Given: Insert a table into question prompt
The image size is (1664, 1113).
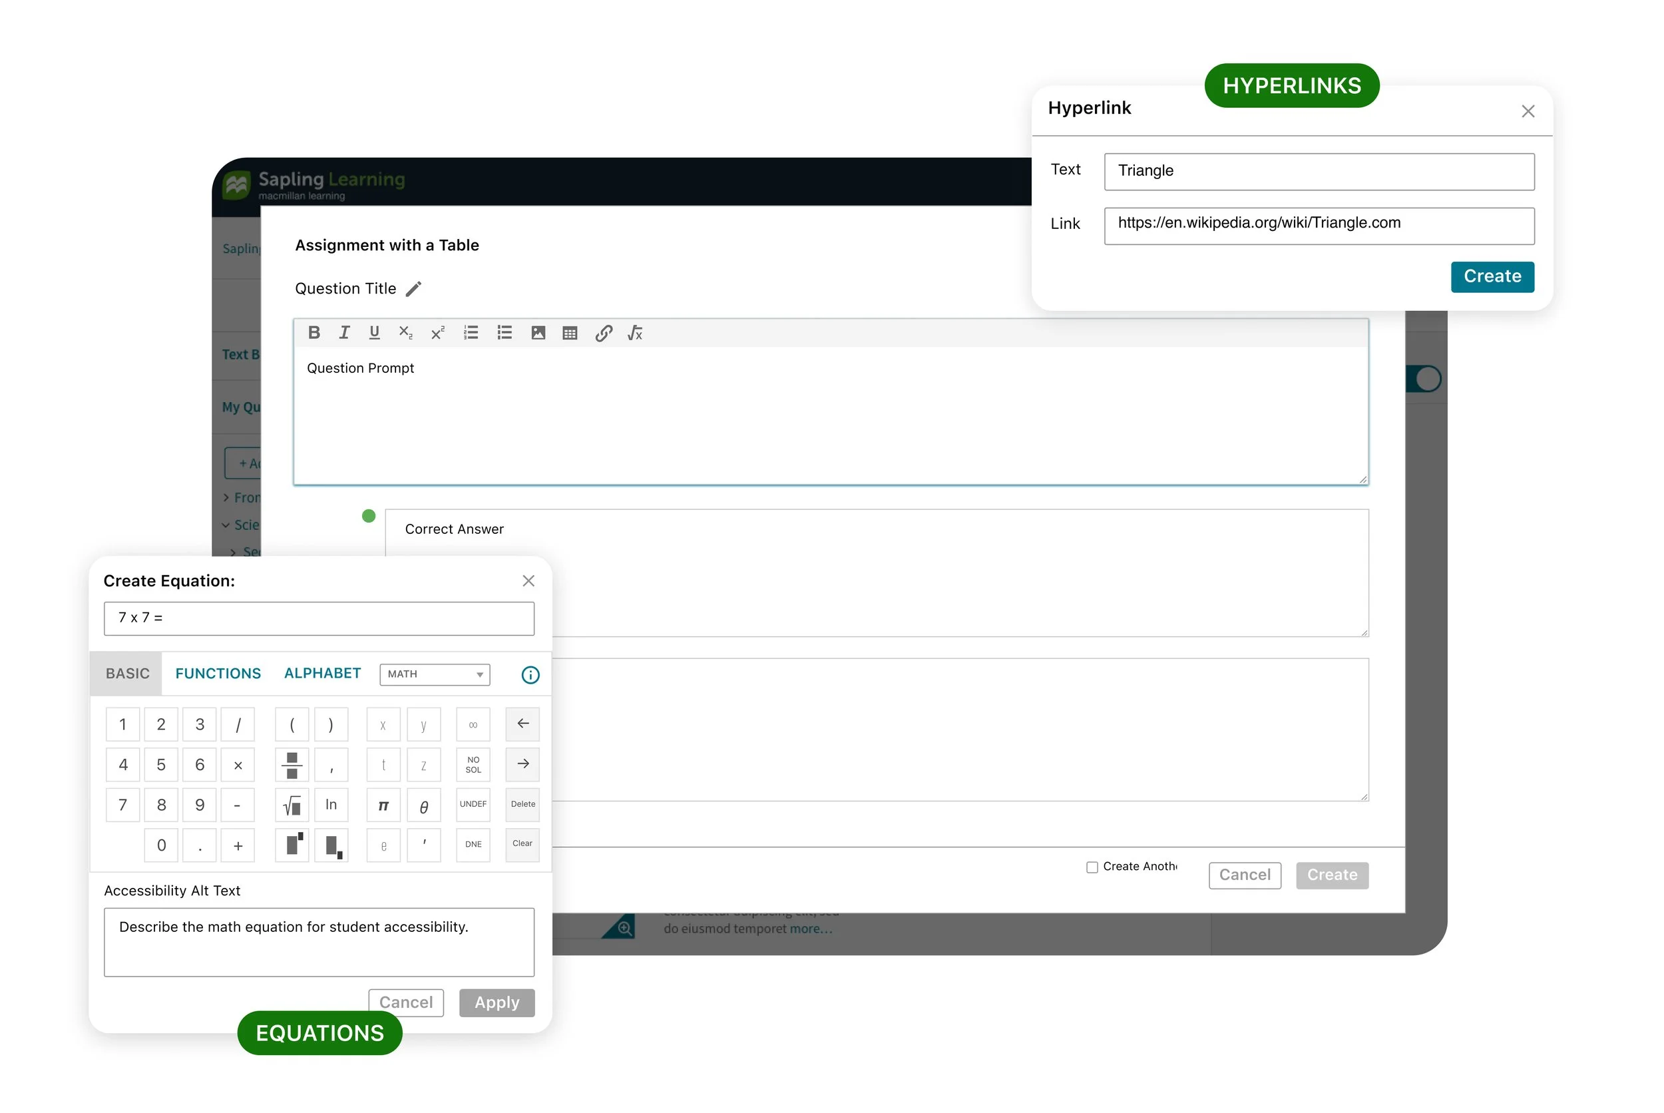Looking at the screenshot, I should [570, 333].
